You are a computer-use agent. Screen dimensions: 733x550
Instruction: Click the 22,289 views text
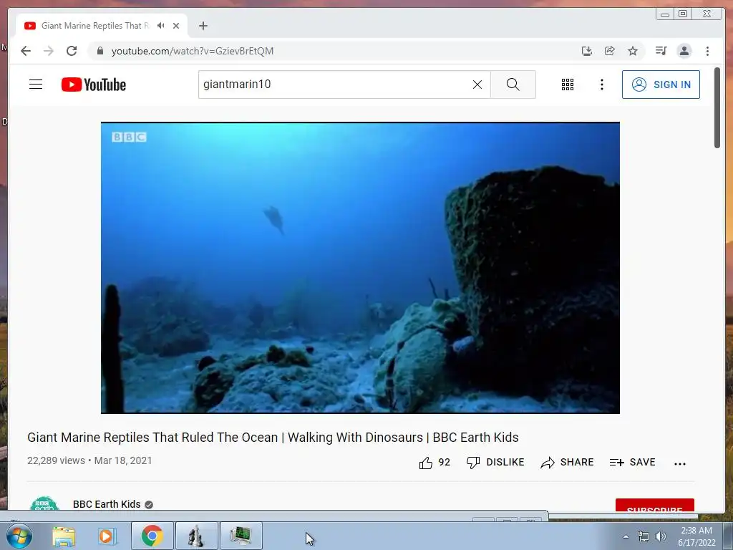56,460
